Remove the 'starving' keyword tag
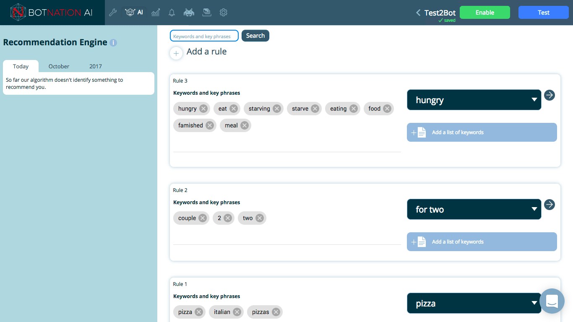 [277, 109]
